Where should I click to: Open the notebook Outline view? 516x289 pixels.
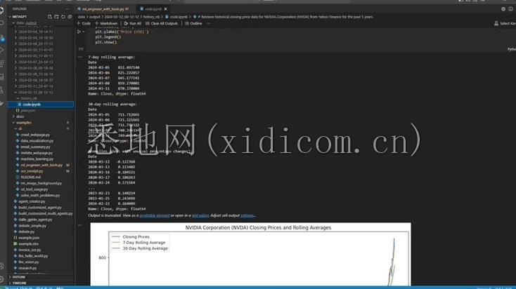[x=195, y=23]
